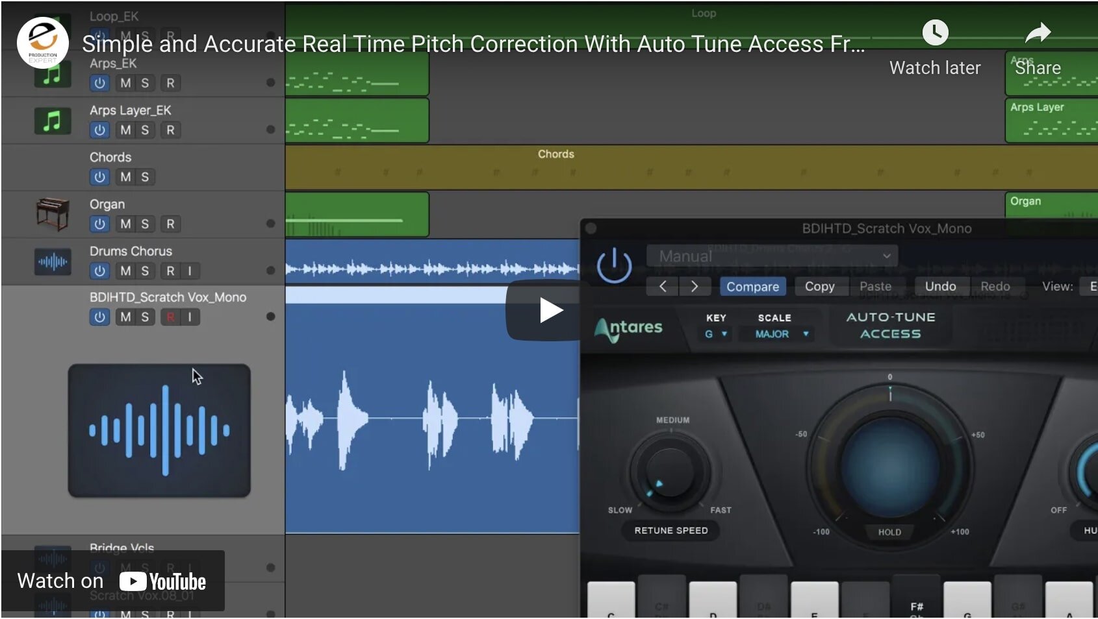Viewport: 1098px width, 619px height.
Task: Click the Paste button in plugin header
Action: pos(875,286)
